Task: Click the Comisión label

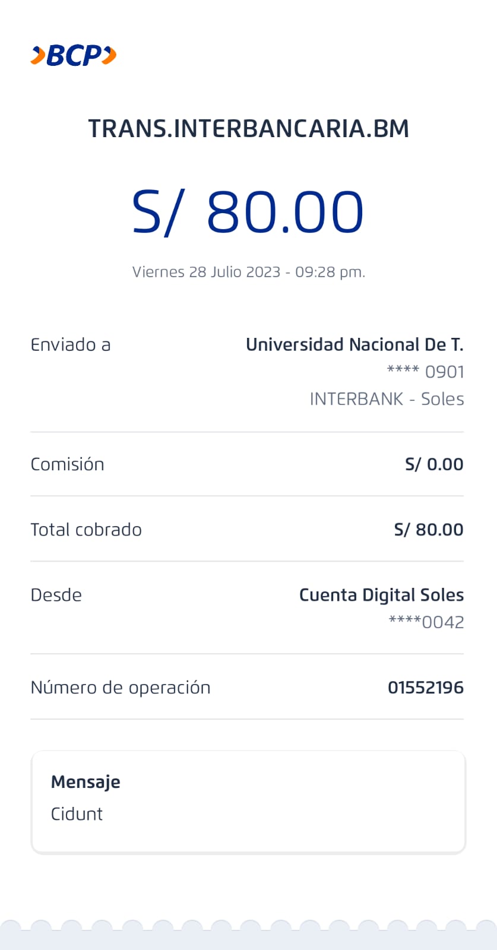Action: coord(67,464)
